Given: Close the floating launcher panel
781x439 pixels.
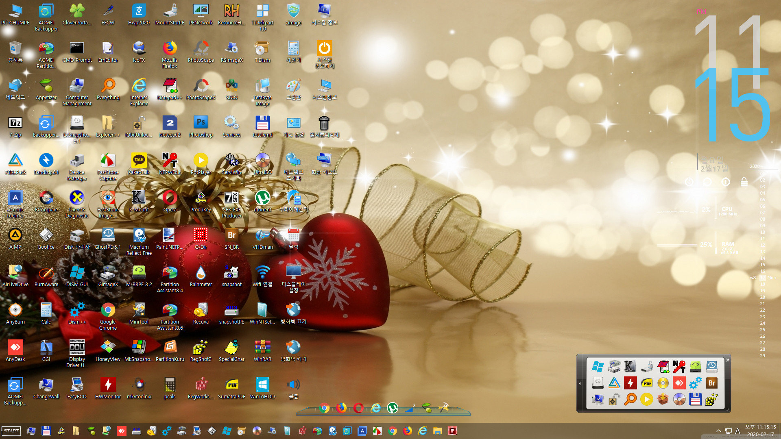Looking at the screenshot, I should 728,360.
